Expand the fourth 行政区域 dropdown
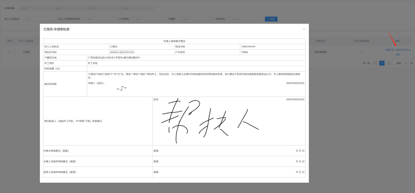This screenshot has height=193, width=415. pos(137,8)
